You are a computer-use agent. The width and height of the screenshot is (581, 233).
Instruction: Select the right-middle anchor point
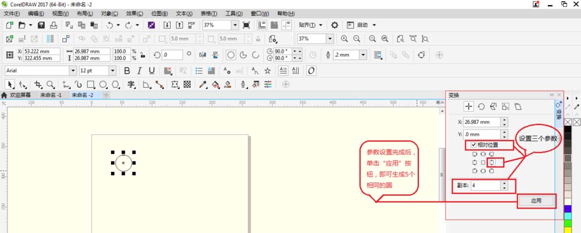[492, 162]
